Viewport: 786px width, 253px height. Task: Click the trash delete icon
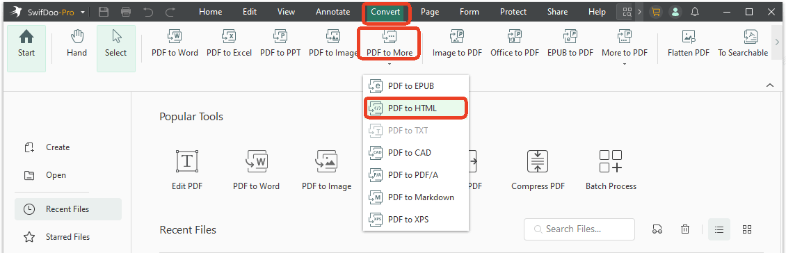click(684, 229)
